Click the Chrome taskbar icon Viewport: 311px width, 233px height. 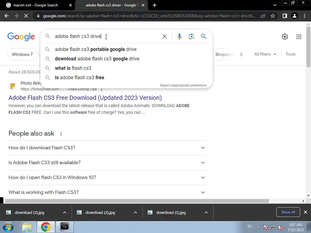point(46,227)
